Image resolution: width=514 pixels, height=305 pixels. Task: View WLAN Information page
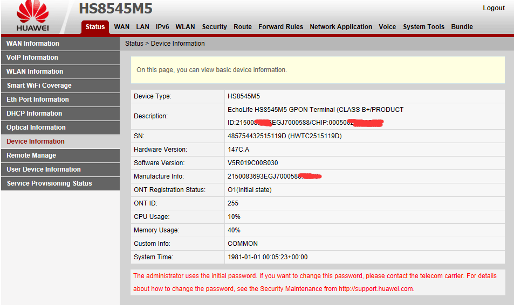click(35, 72)
